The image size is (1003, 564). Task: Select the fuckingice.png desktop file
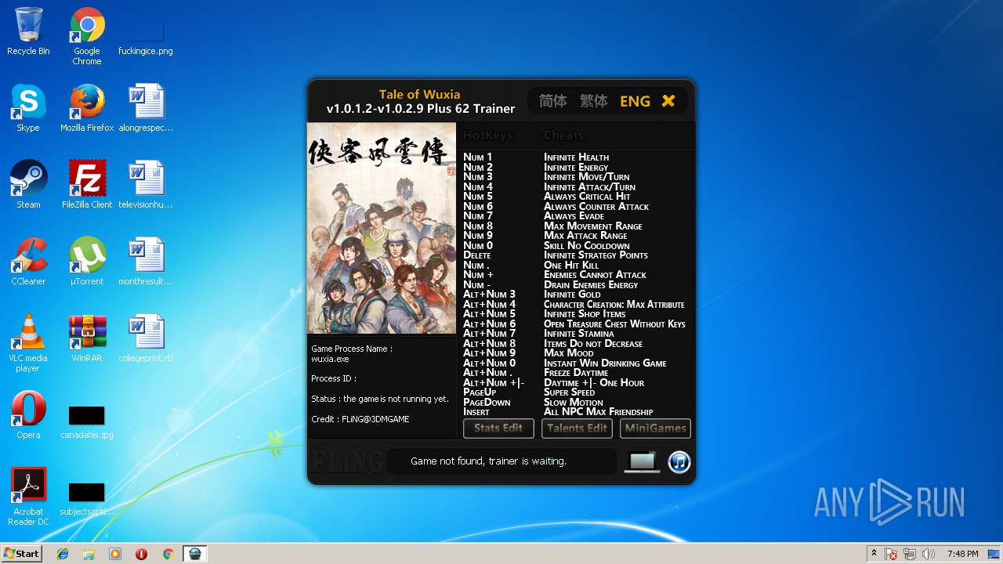(x=146, y=36)
